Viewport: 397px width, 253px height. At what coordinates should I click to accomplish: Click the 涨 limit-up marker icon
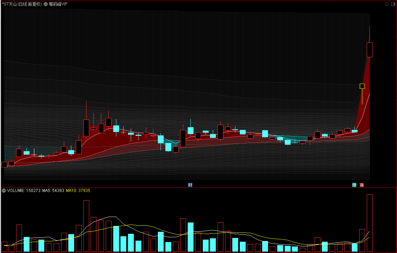click(x=362, y=185)
